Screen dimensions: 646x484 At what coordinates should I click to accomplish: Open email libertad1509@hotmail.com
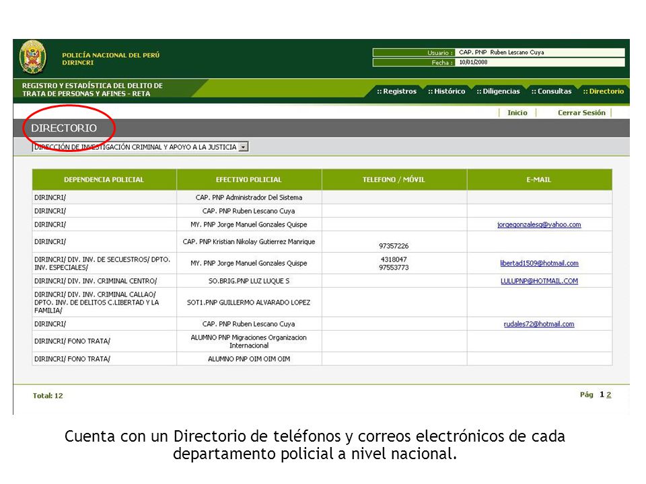(539, 264)
